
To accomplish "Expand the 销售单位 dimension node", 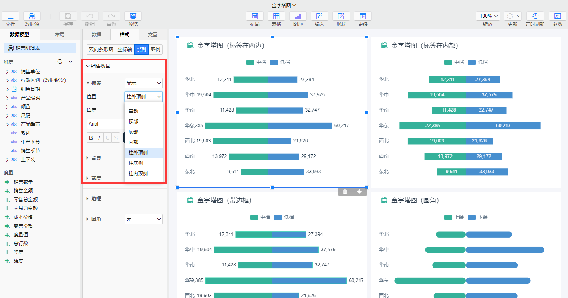I will [x=7, y=72].
